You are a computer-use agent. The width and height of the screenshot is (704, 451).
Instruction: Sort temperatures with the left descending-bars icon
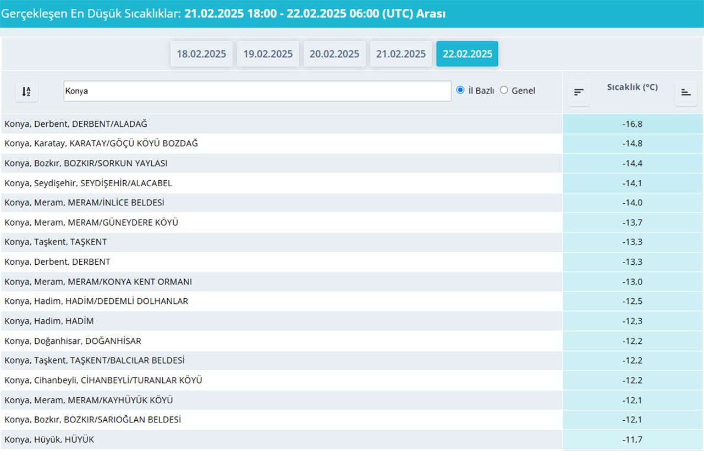click(x=579, y=93)
